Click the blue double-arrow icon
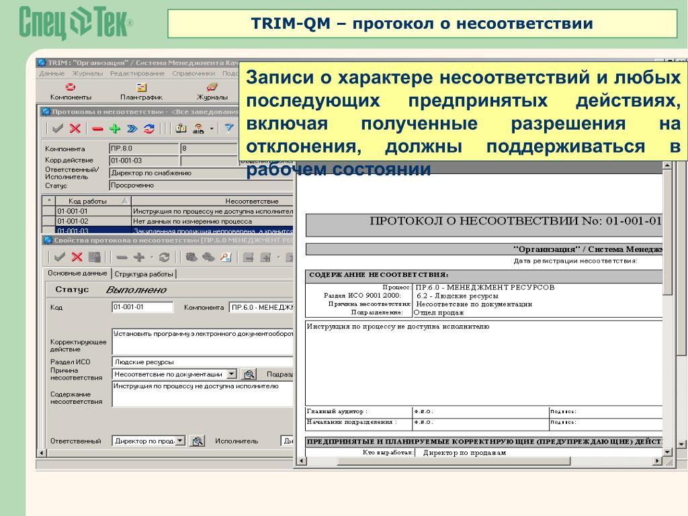Screen dimensions: 688x516 tap(132, 128)
